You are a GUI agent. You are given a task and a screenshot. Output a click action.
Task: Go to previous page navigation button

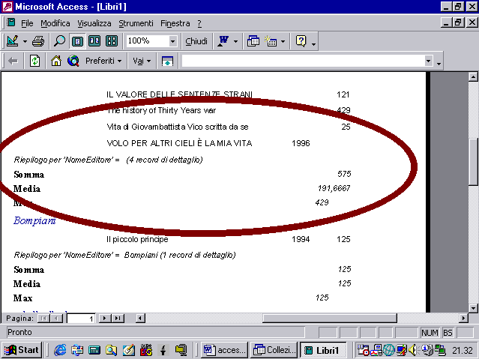coord(56,319)
